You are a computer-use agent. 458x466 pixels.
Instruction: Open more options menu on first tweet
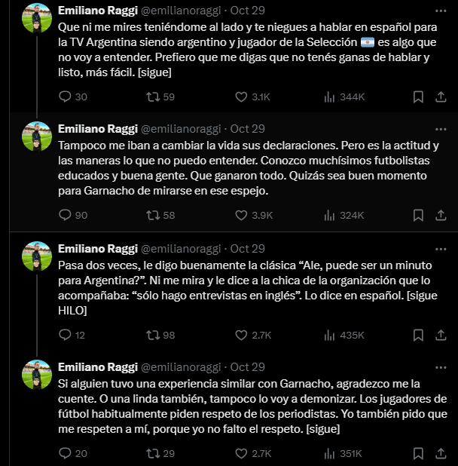pyautogui.click(x=440, y=11)
